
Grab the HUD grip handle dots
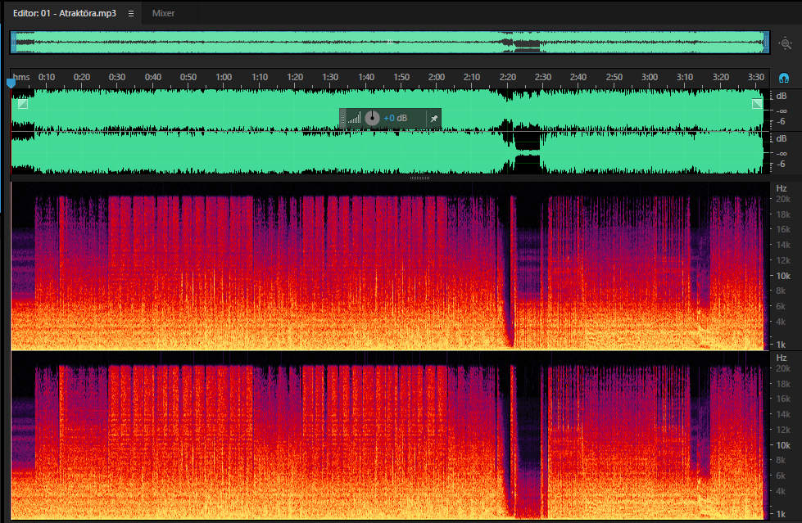[342, 119]
